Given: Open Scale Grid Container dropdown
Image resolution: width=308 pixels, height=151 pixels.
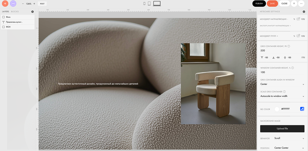Looking at the screenshot, I should (282, 96).
